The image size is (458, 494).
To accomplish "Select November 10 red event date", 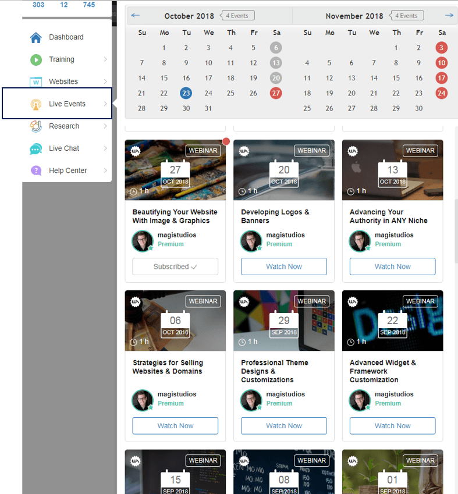I will coord(441,63).
